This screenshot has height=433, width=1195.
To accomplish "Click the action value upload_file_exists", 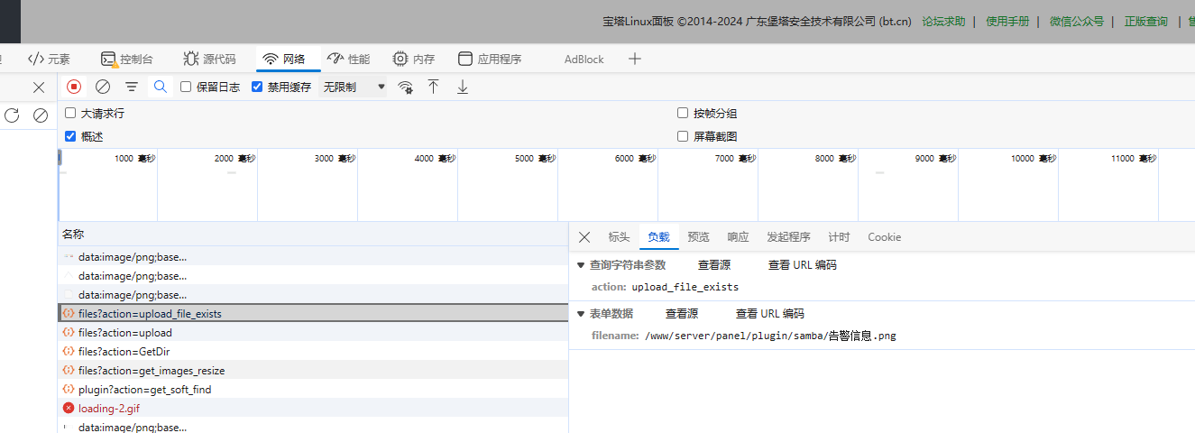I will 685,287.
